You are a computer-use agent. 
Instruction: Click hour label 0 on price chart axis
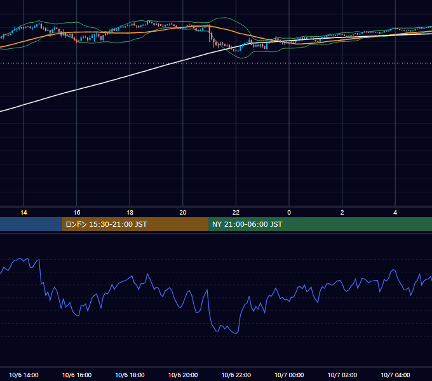pyautogui.click(x=289, y=213)
